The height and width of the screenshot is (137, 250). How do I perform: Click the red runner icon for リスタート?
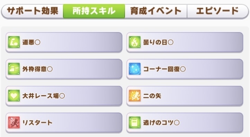[x=14, y=122]
